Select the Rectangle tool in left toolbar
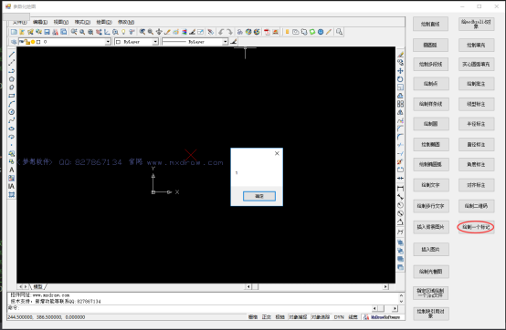506x330 pixels. pos(12,96)
